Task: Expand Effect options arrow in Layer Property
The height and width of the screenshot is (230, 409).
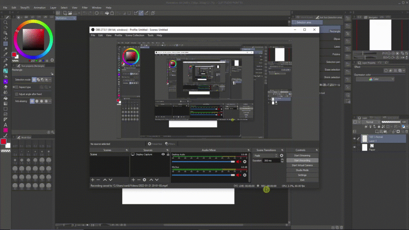Action: tap(404, 70)
